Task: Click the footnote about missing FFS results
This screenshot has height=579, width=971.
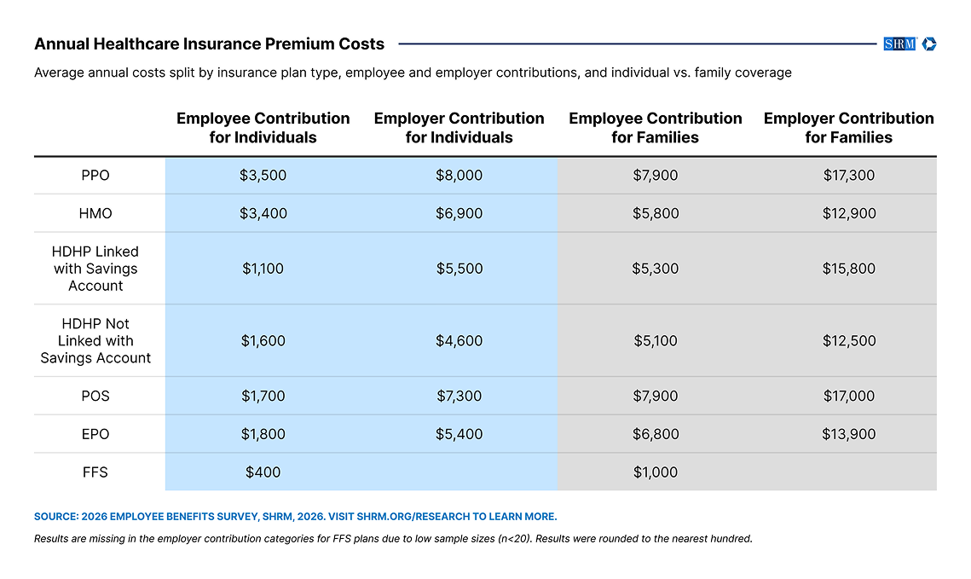Action: pos(393,539)
